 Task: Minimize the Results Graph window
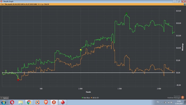(175, 1)
